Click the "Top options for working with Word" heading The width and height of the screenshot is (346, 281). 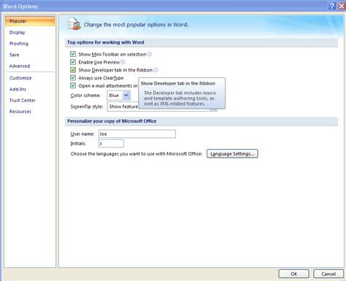pyautogui.click(x=106, y=42)
